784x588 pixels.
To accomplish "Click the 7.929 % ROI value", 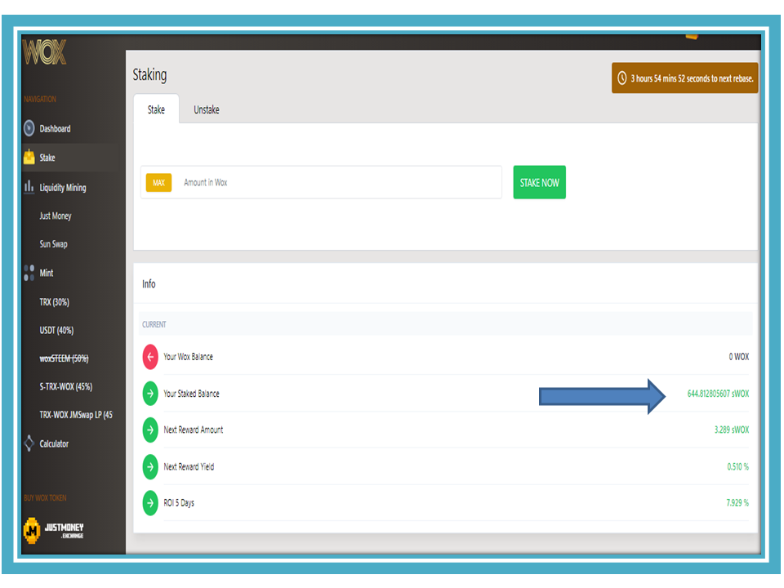I will [x=737, y=502].
